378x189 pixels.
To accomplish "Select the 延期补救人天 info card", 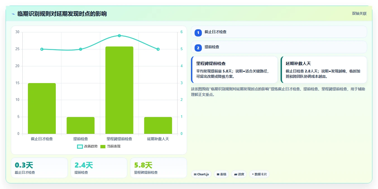I will click(x=324, y=70).
